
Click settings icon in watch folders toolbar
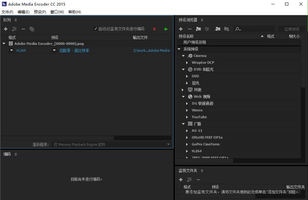tap(189, 180)
